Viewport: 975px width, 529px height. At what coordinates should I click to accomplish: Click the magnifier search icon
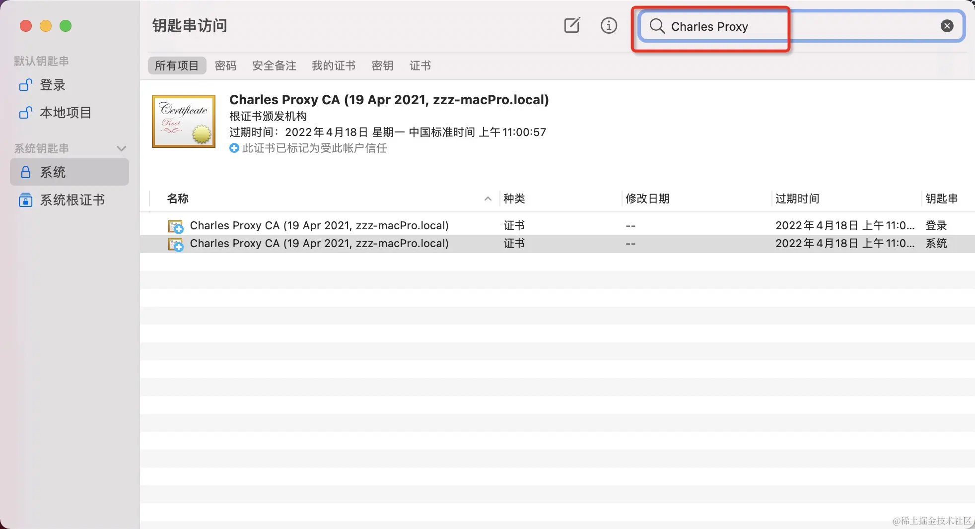pyautogui.click(x=657, y=26)
